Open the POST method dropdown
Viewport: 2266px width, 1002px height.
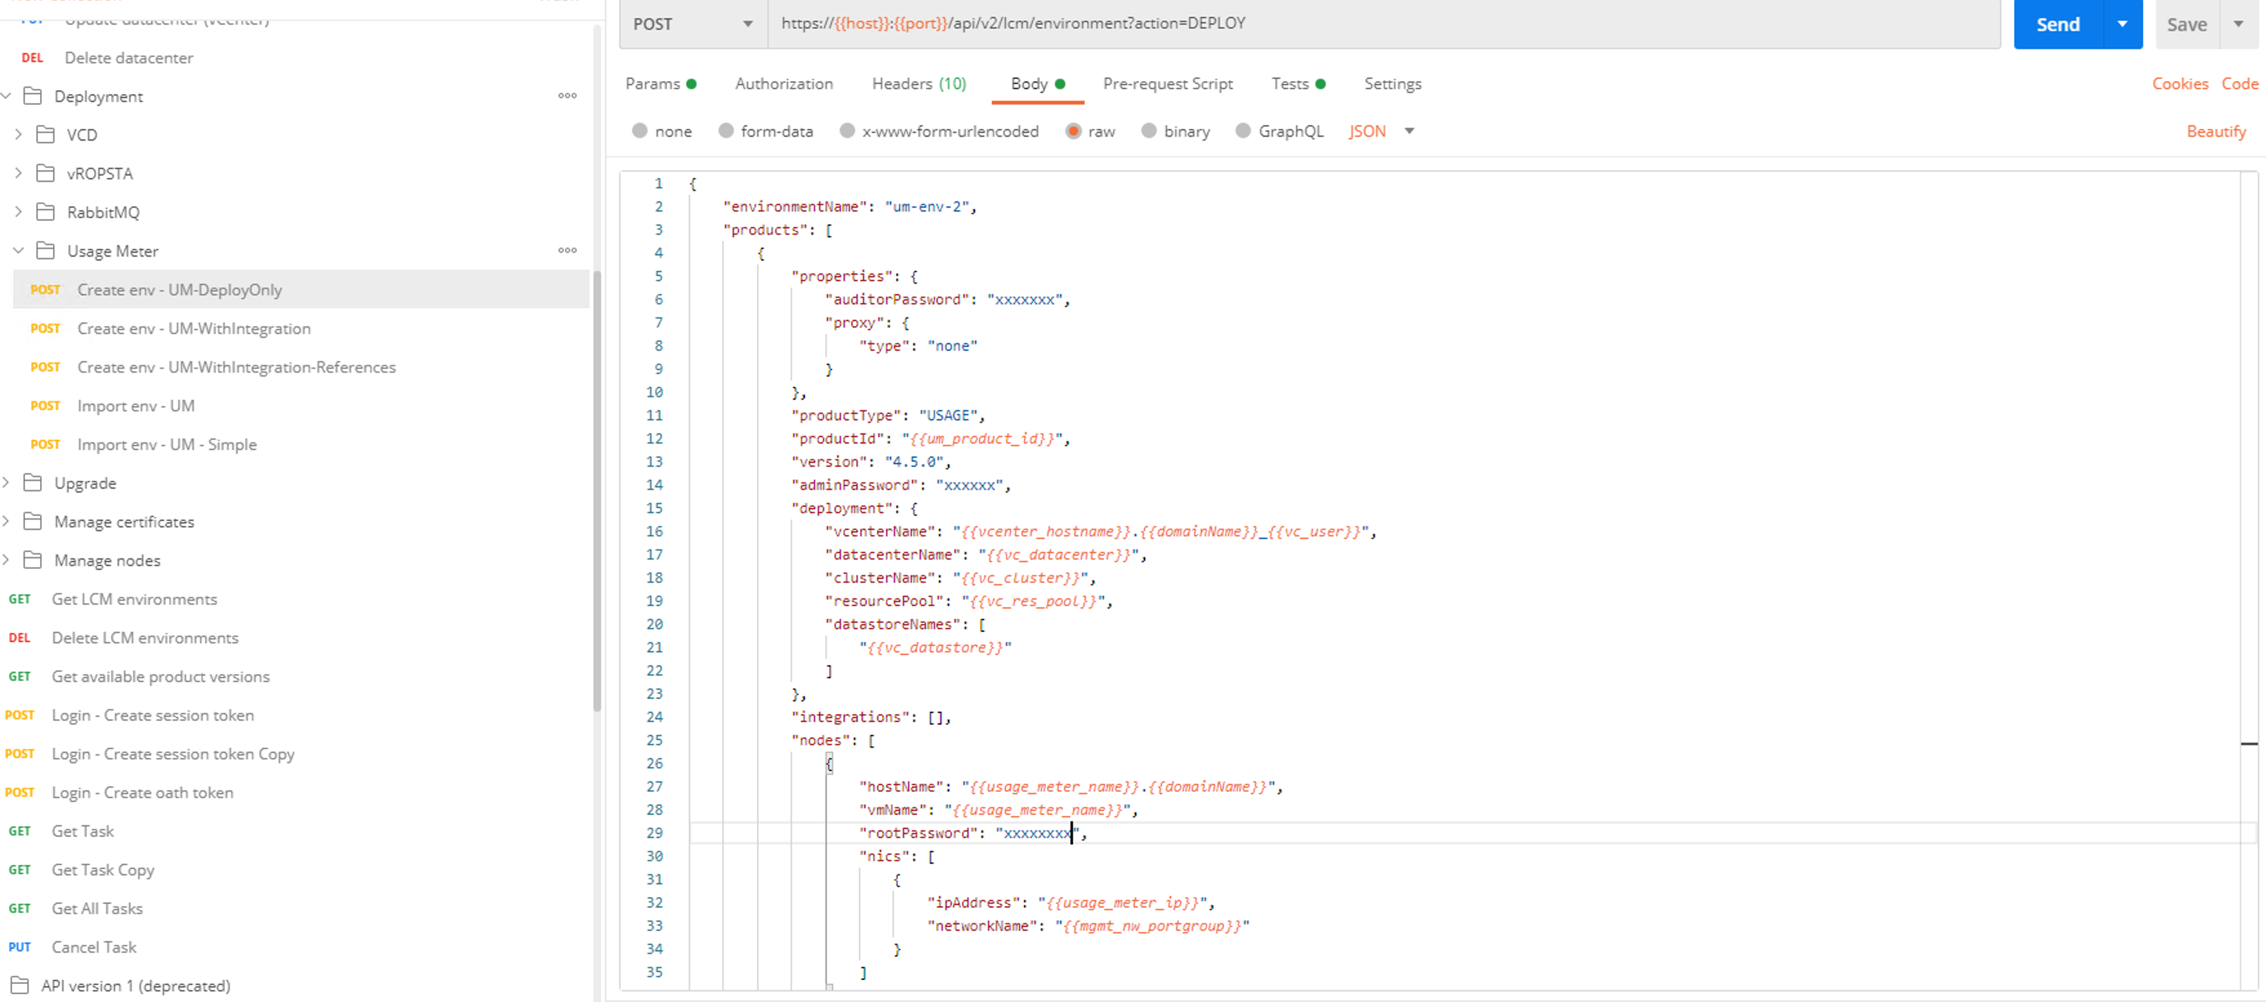click(693, 24)
